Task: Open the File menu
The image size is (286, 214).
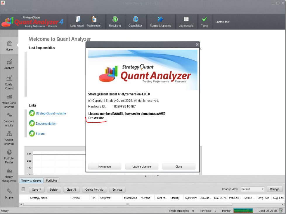Action: click(5, 10)
